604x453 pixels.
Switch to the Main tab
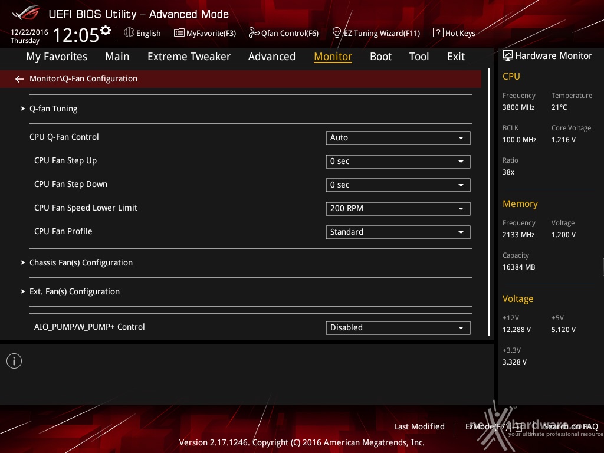[x=117, y=57]
